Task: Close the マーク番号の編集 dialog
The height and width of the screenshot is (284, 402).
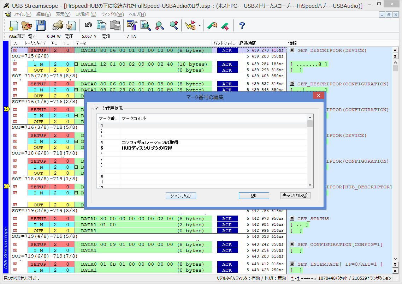Action: coord(318,96)
